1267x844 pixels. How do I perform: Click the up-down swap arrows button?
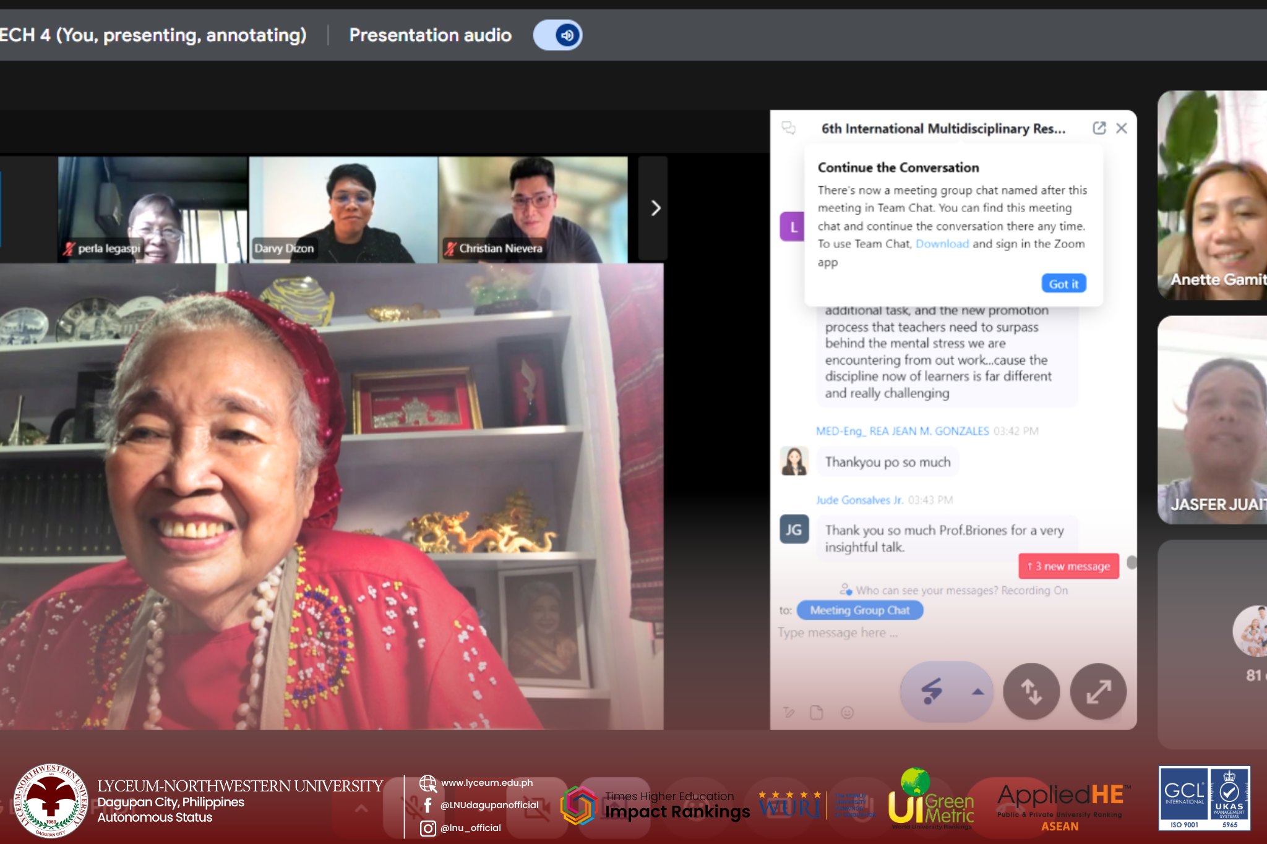(x=1031, y=692)
